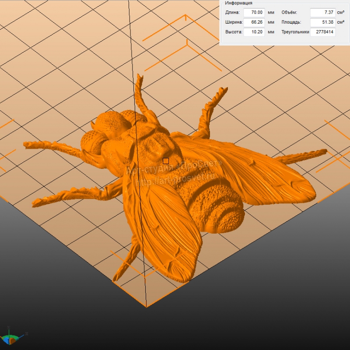Viewport: 350px width, 350px height.
Task: Select the Площадь field showing 51.38
Action: click(x=322, y=22)
